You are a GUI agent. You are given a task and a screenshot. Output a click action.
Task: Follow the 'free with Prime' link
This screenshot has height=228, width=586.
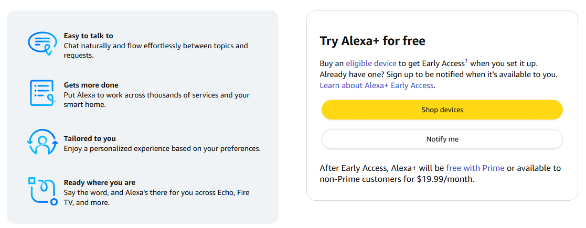475,168
